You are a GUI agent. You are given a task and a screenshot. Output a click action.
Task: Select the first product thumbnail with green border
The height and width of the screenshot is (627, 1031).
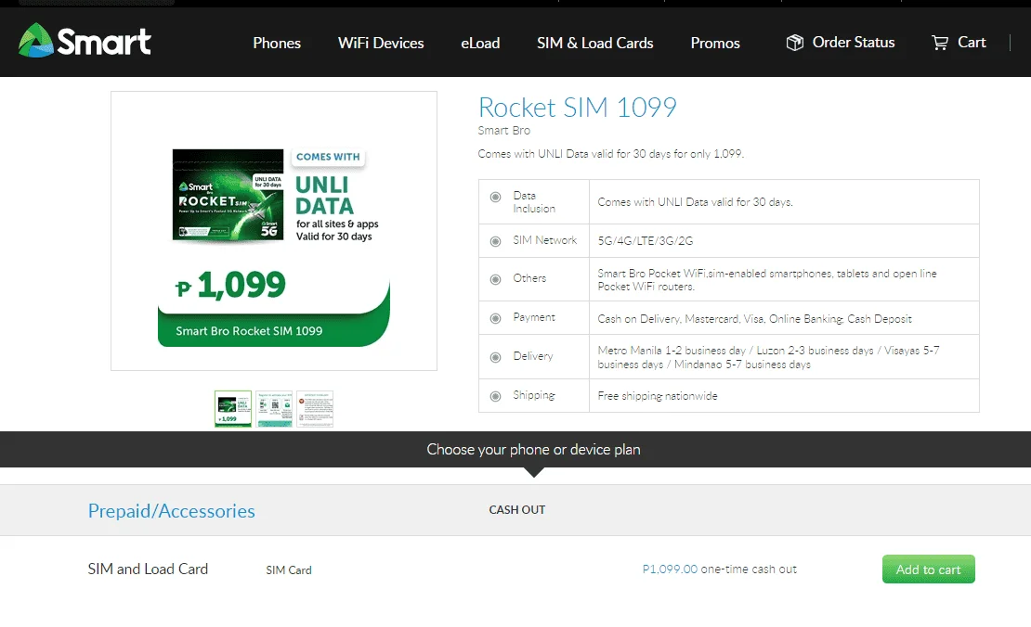point(233,409)
